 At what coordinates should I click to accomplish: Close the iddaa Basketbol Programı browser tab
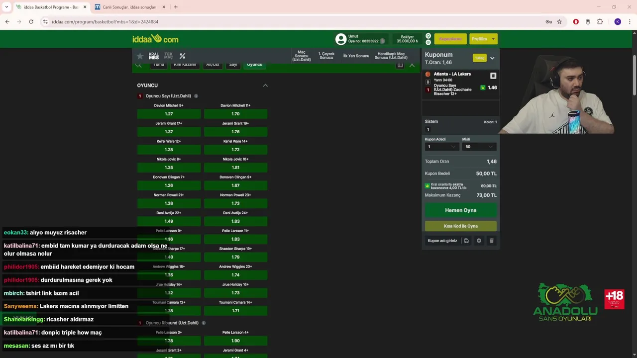tap(85, 7)
